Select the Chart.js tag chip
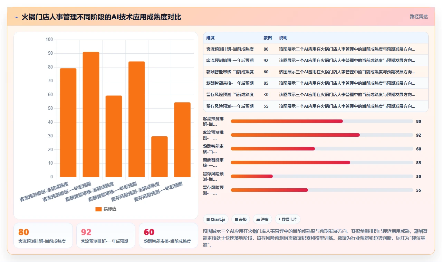Screen dimensions: 442x262 [x=216, y=219]
